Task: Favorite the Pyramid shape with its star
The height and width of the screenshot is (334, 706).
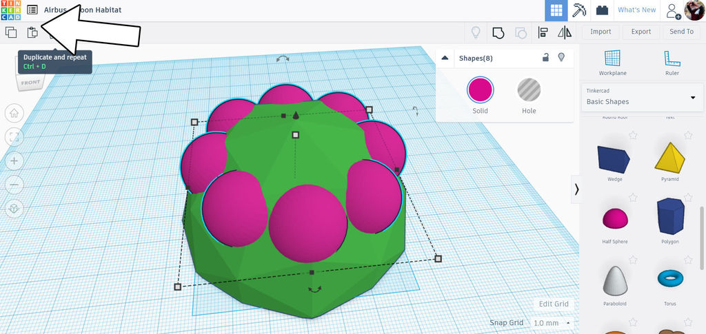Action: 688,135
